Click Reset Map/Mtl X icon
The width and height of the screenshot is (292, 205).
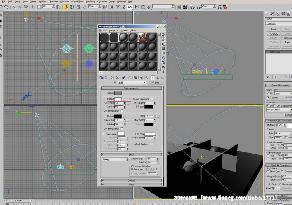pyautogui.click(x=118, y=78)
